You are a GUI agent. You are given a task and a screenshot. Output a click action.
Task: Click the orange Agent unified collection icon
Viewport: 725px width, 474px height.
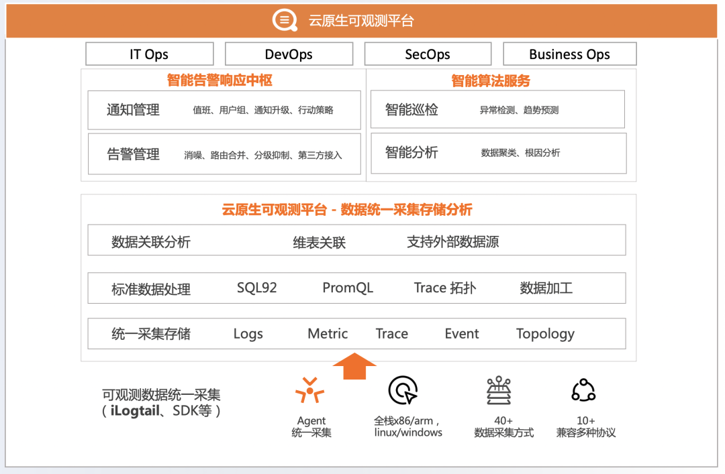pyautogui.click(x=309, y=391)
